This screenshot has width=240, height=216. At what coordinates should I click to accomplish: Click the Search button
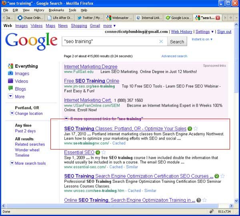(177, 42)
